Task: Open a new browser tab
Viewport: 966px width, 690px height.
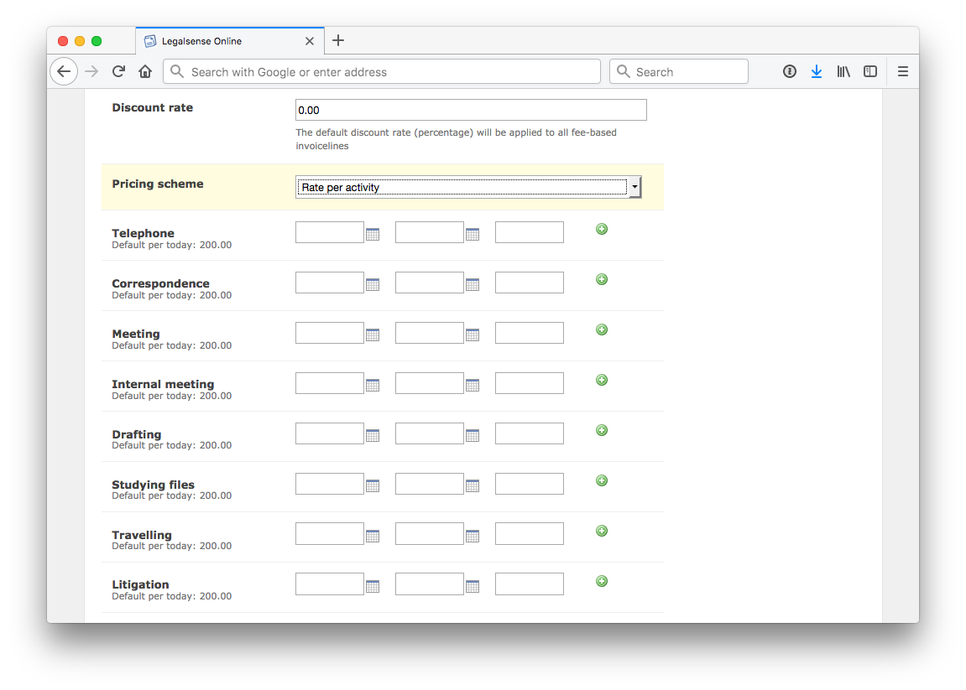Action: tap(338, 40)
